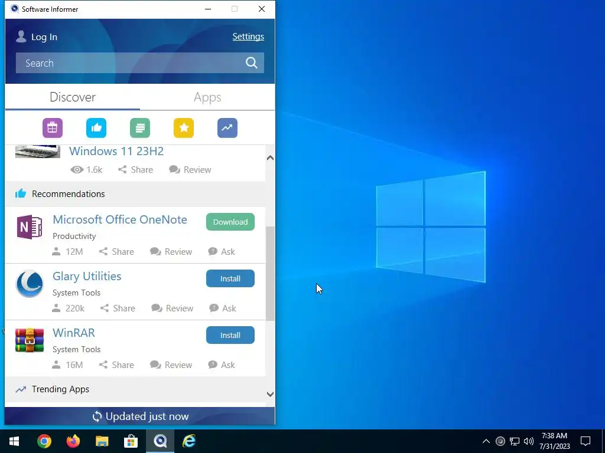Click the scrollbar down arrow
The image size is (605, 453).
tap(270, 394)
